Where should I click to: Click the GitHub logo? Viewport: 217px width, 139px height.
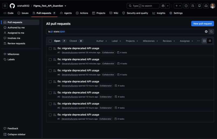[12, 6]
